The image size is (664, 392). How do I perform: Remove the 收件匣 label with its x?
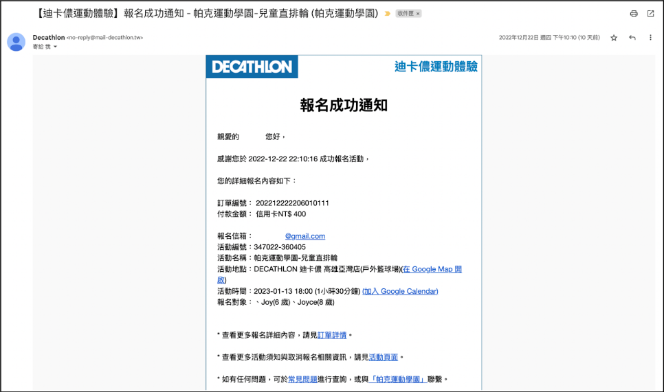pos(418,14)
